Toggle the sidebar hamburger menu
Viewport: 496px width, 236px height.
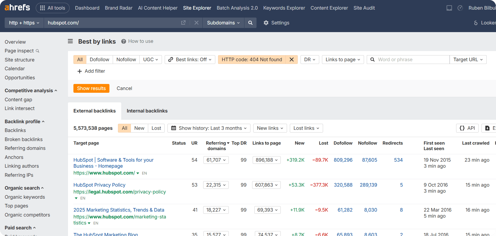[x=70, y=41]
